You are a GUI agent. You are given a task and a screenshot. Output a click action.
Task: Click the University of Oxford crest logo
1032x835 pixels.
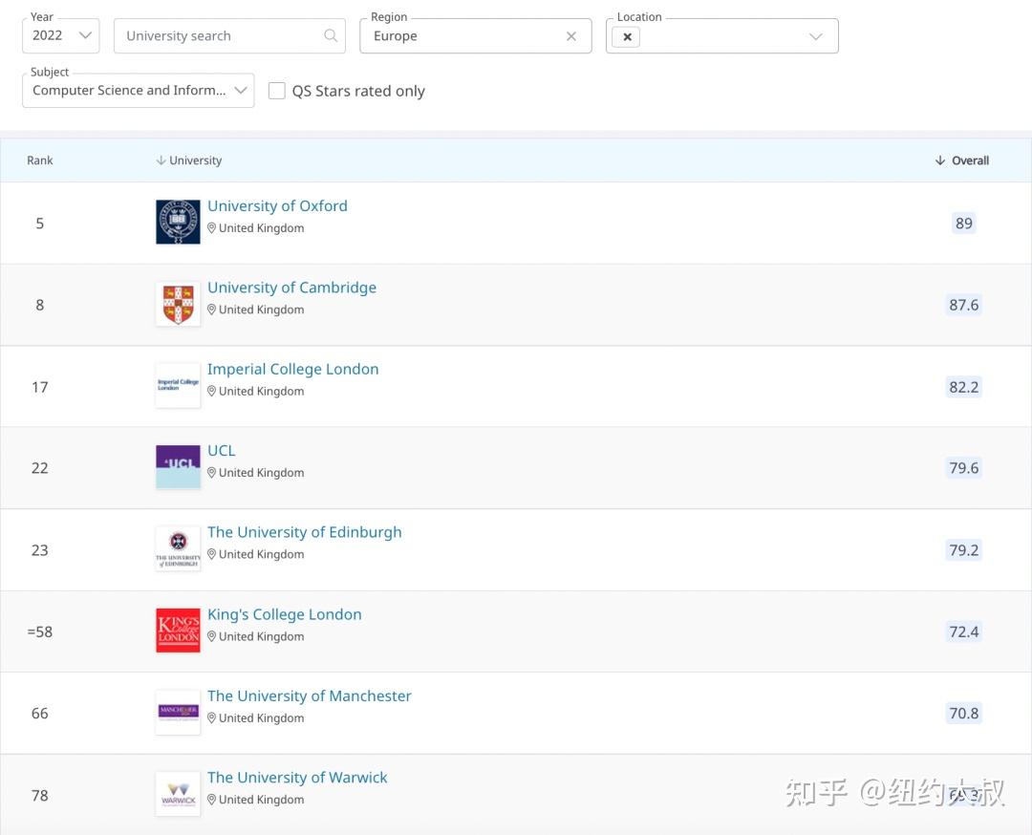coord(178,222)
